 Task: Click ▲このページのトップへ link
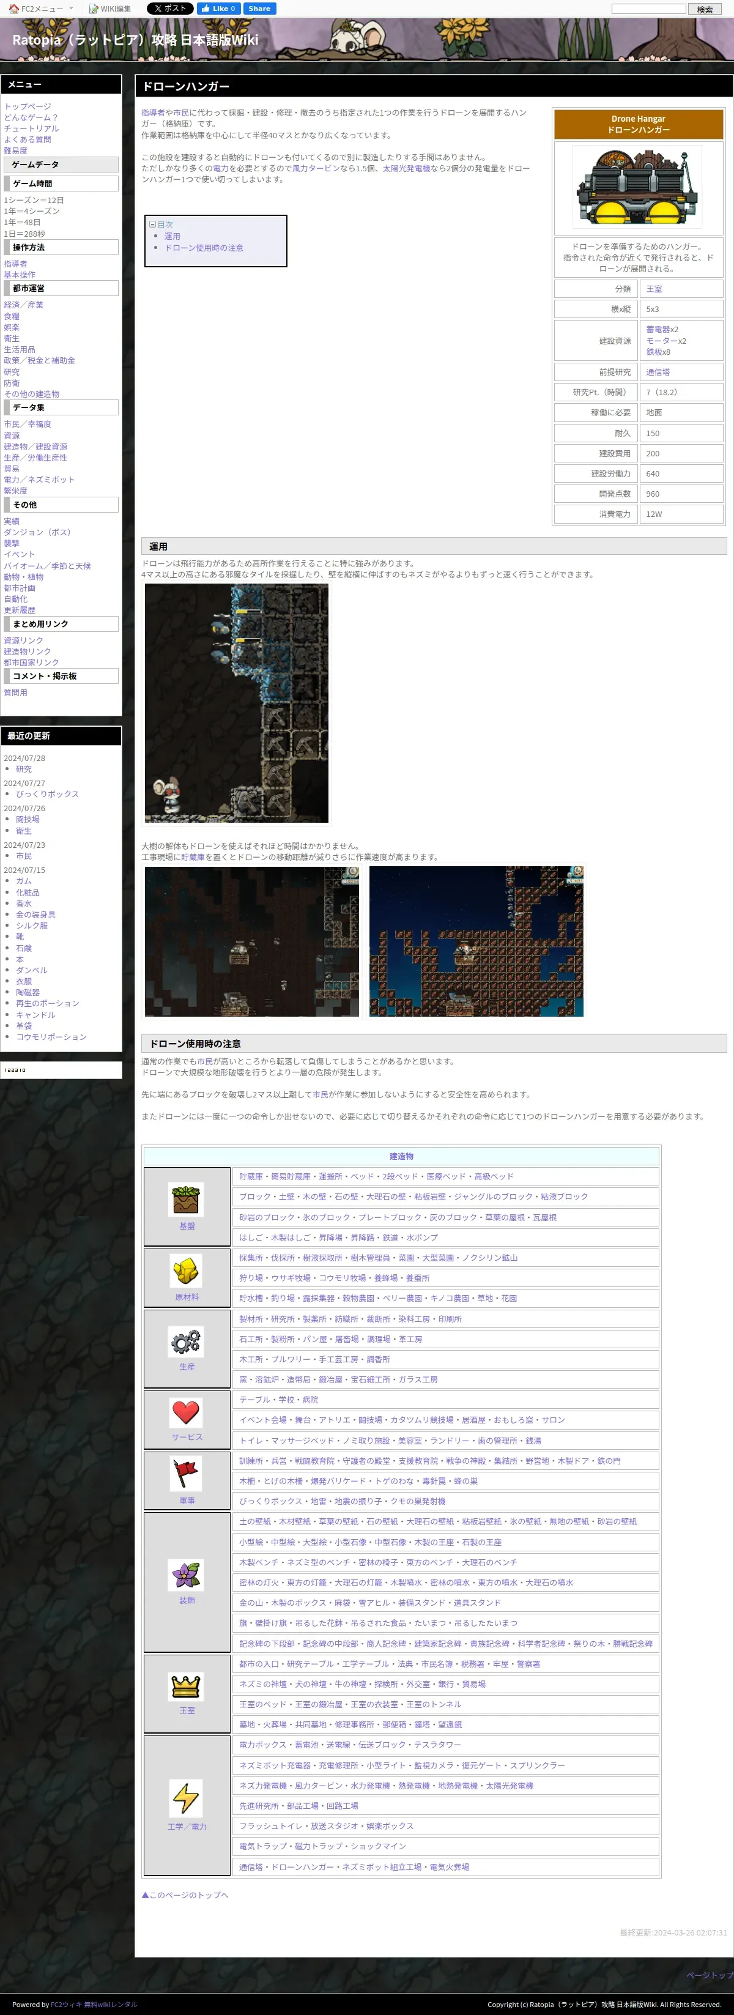pyautogui.click(x=185, y=1894)
